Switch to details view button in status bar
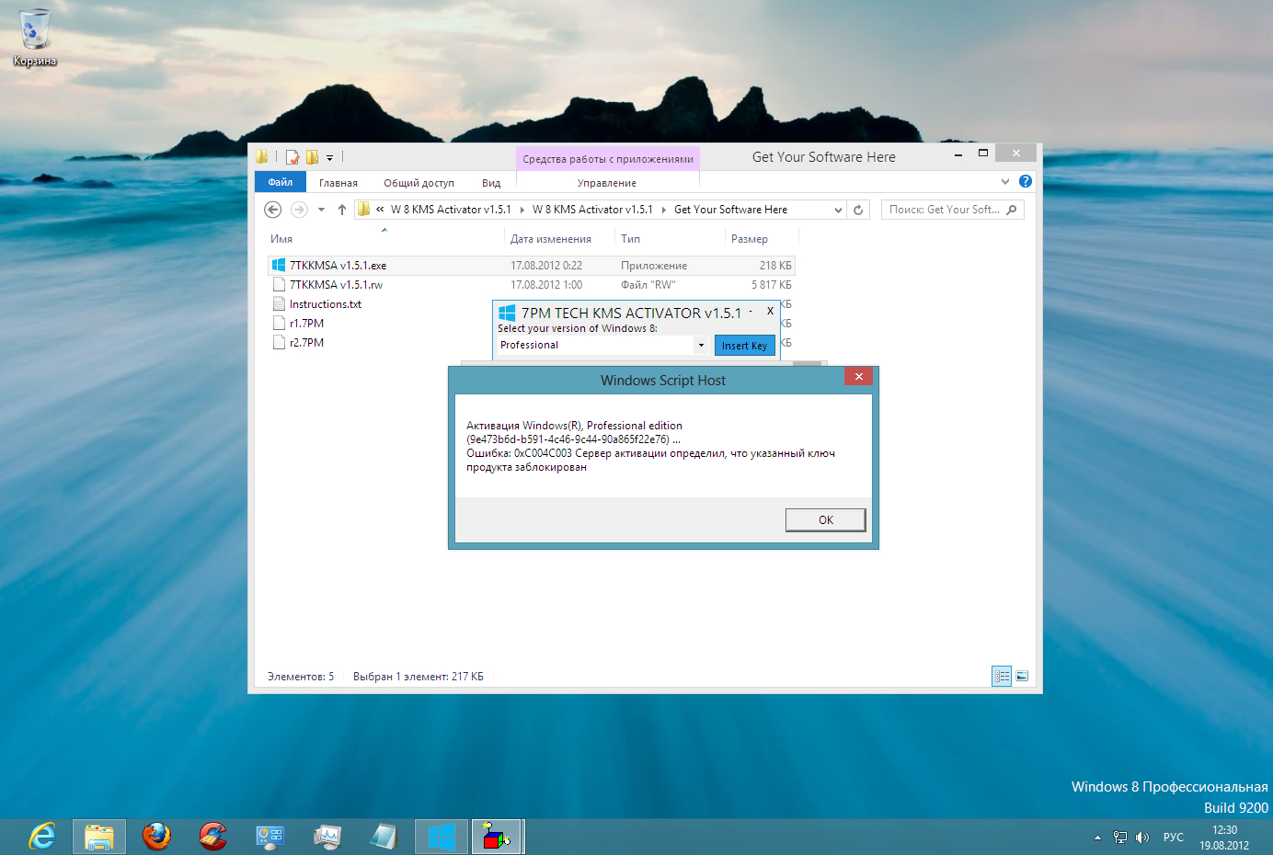 coord(1002,677)
